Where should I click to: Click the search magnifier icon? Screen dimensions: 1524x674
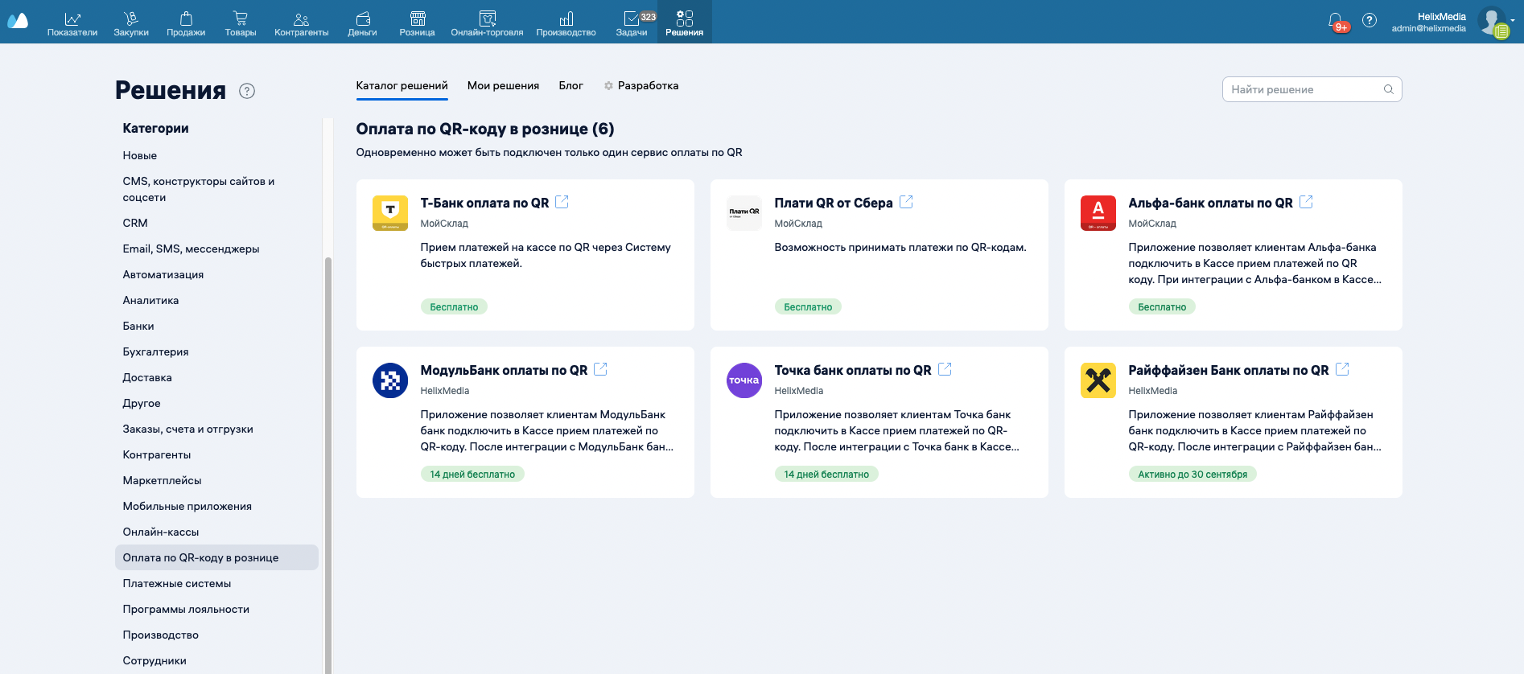[x=1389, y=89]
